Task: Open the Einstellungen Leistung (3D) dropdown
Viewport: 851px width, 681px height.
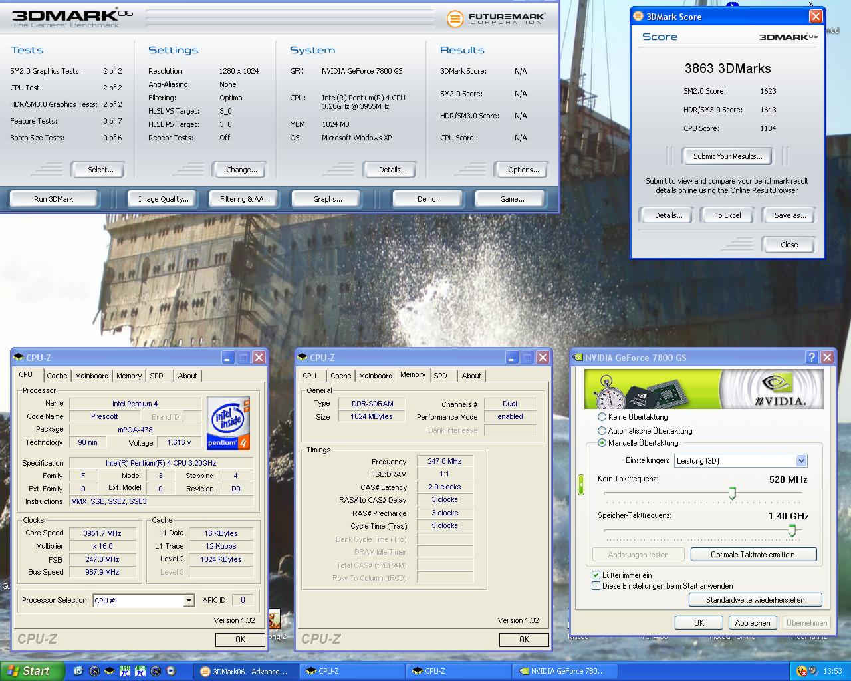Action: pos(801,460)
